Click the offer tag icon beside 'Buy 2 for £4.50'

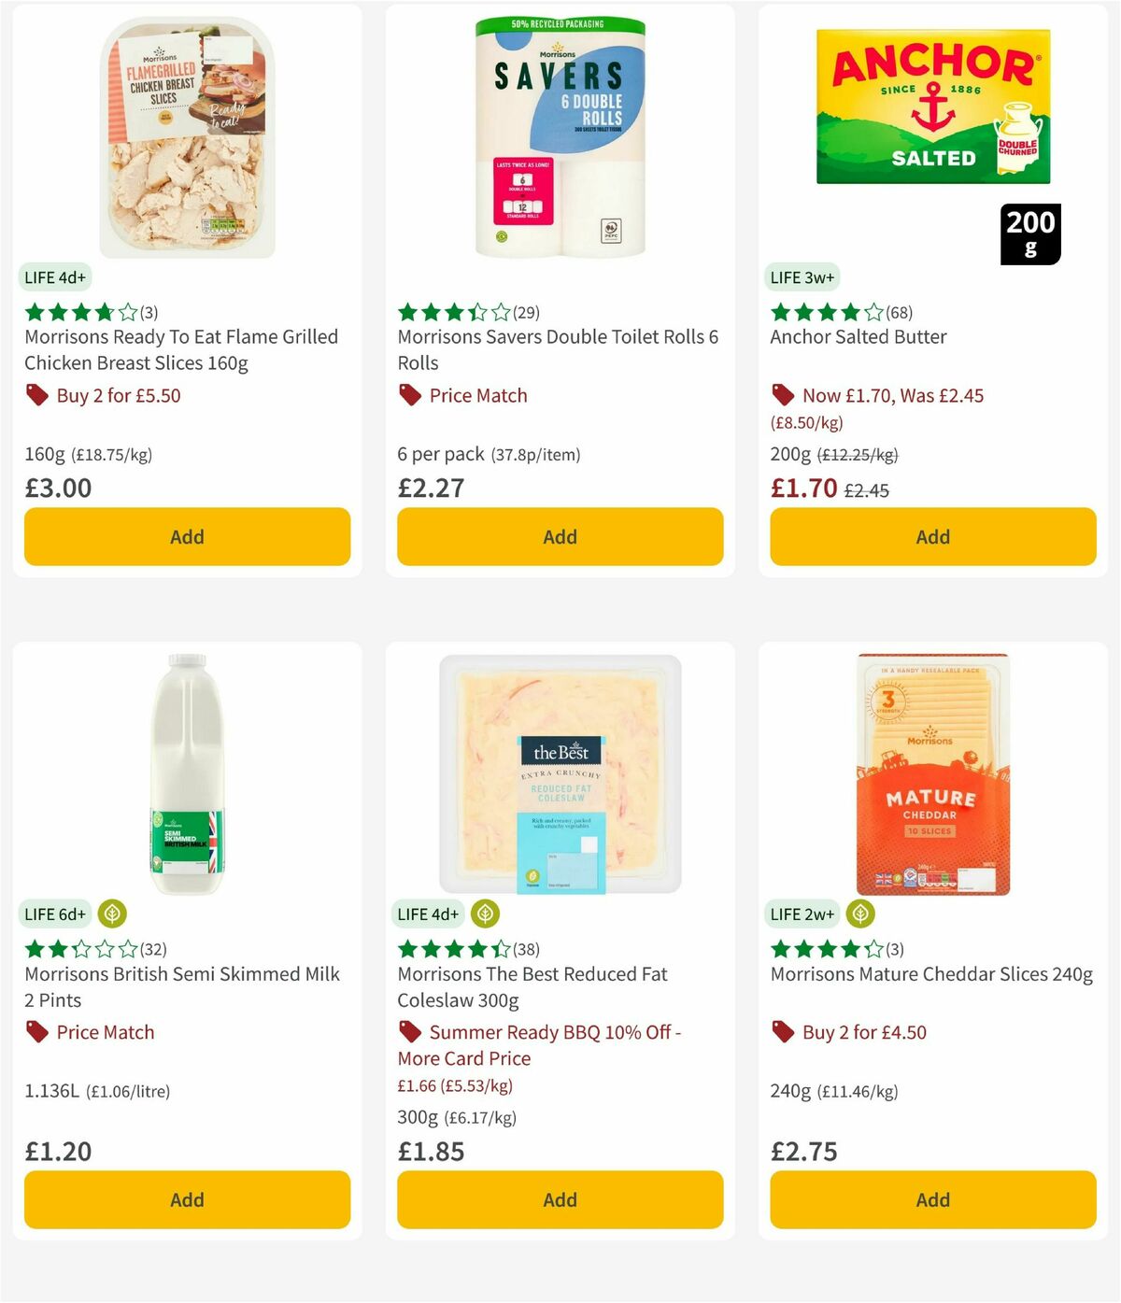783,1032
